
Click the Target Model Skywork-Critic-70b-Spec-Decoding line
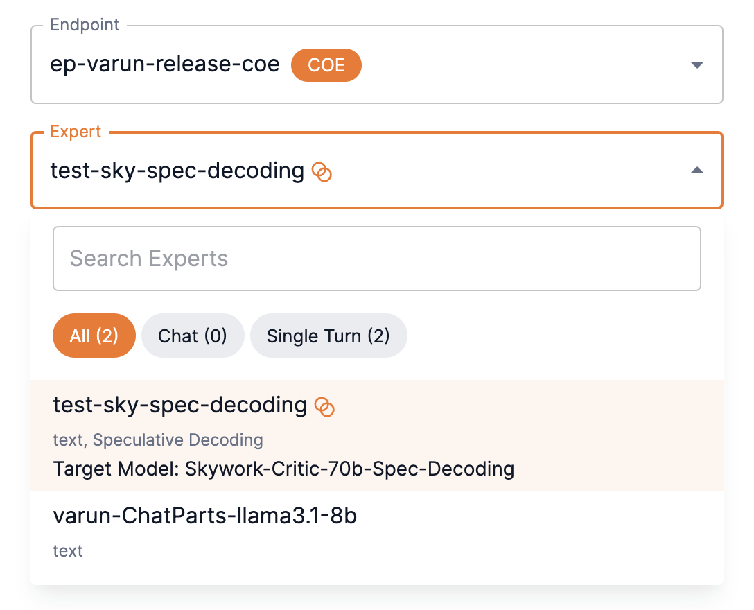click(283, 469)
